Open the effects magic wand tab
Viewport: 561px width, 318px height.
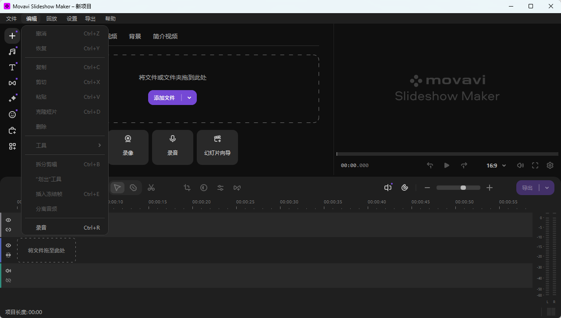[12, 99]
